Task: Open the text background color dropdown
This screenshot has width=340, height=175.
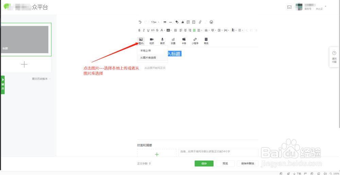Action: click(x=169, y=30)
